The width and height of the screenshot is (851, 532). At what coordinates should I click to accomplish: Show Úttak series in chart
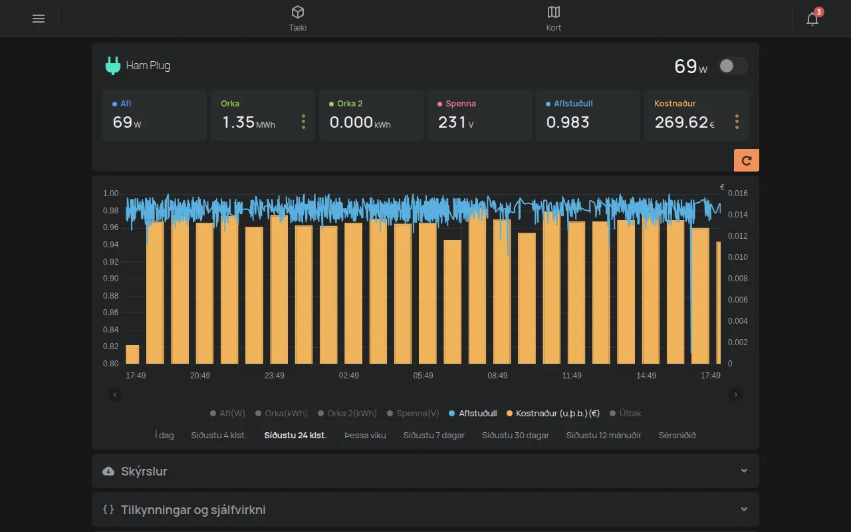point(625,414)
